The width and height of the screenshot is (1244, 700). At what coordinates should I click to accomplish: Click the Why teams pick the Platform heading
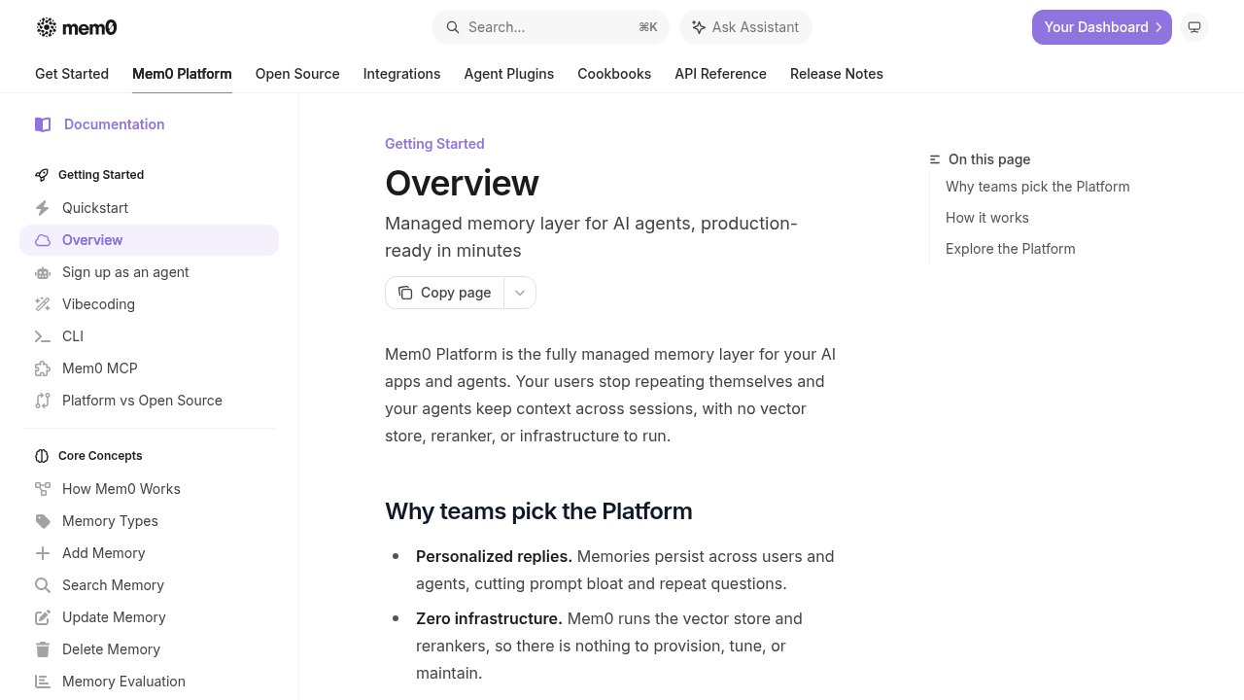(538, 511)
